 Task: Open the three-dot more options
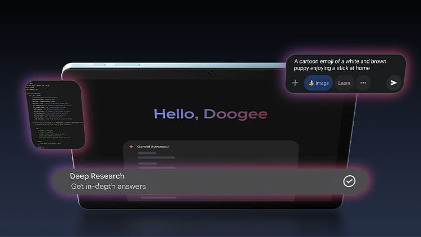(363, 83)
